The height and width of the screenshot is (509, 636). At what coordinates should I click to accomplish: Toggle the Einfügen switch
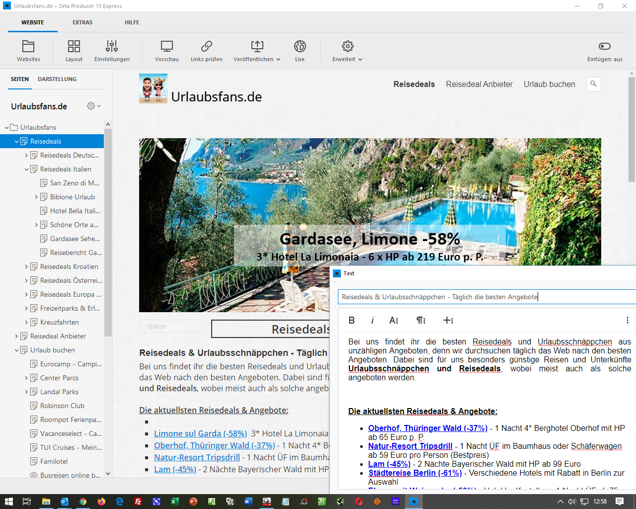[x=605, y=46]
